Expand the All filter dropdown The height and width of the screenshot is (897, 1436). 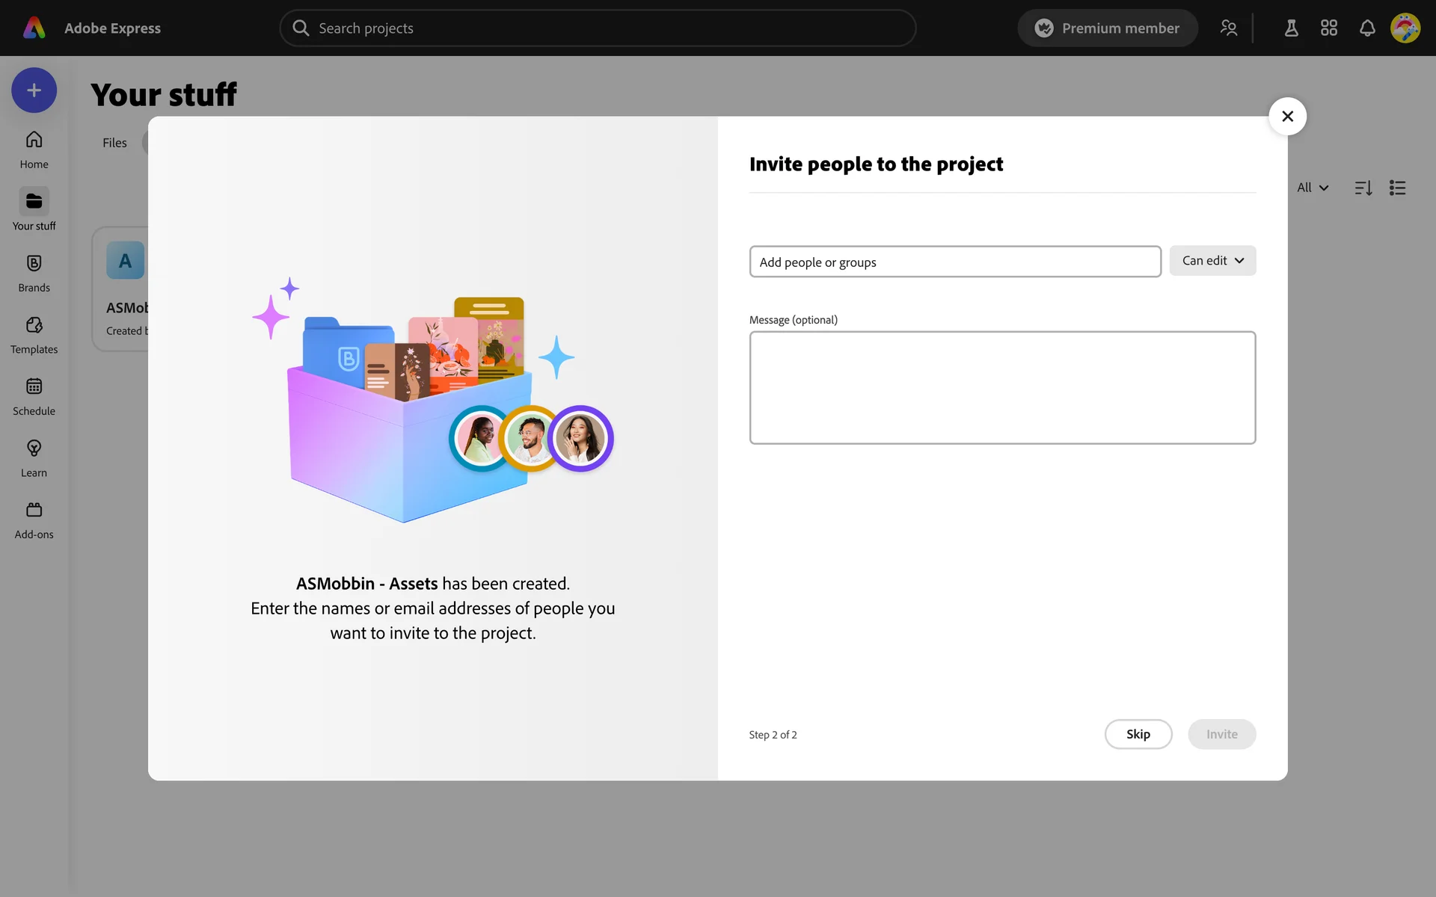click(x=1313, y=188)
